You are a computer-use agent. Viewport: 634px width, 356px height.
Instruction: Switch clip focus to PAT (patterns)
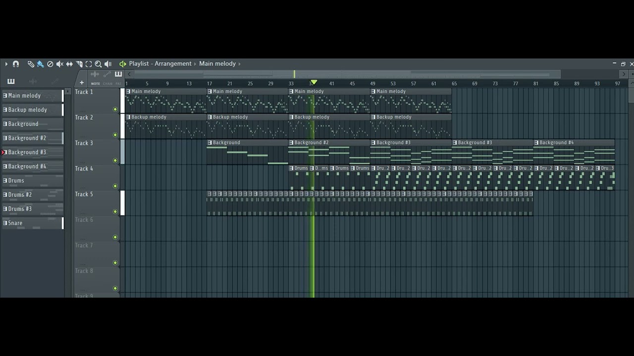(x=118, y=84)
